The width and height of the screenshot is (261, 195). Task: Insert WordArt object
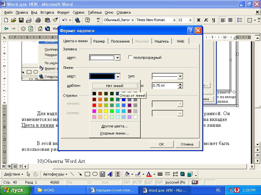[x=110, y=174]
